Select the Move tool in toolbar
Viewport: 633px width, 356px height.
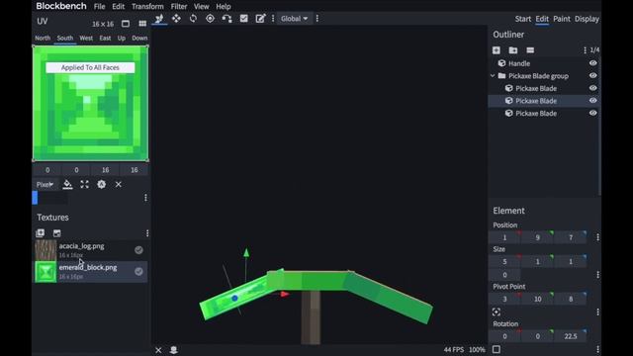(x=159, y=19)
